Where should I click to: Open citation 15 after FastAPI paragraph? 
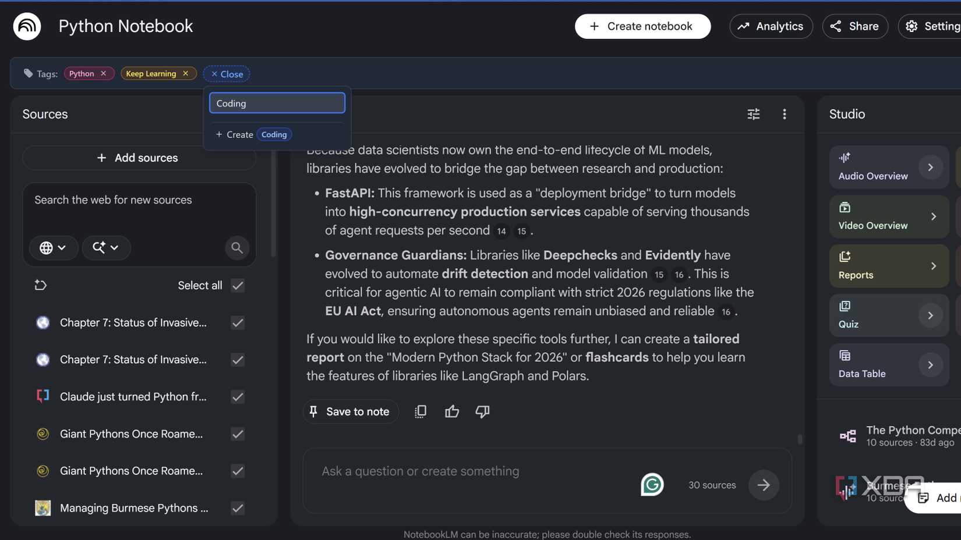point(521,232)
